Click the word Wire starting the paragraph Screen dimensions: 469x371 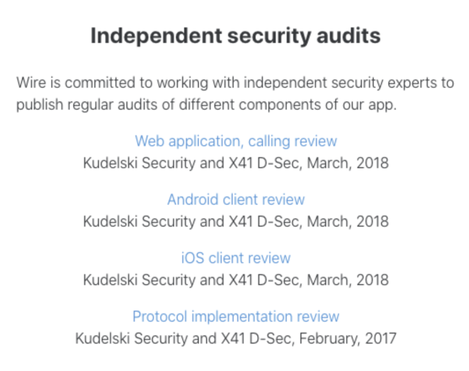31,83
